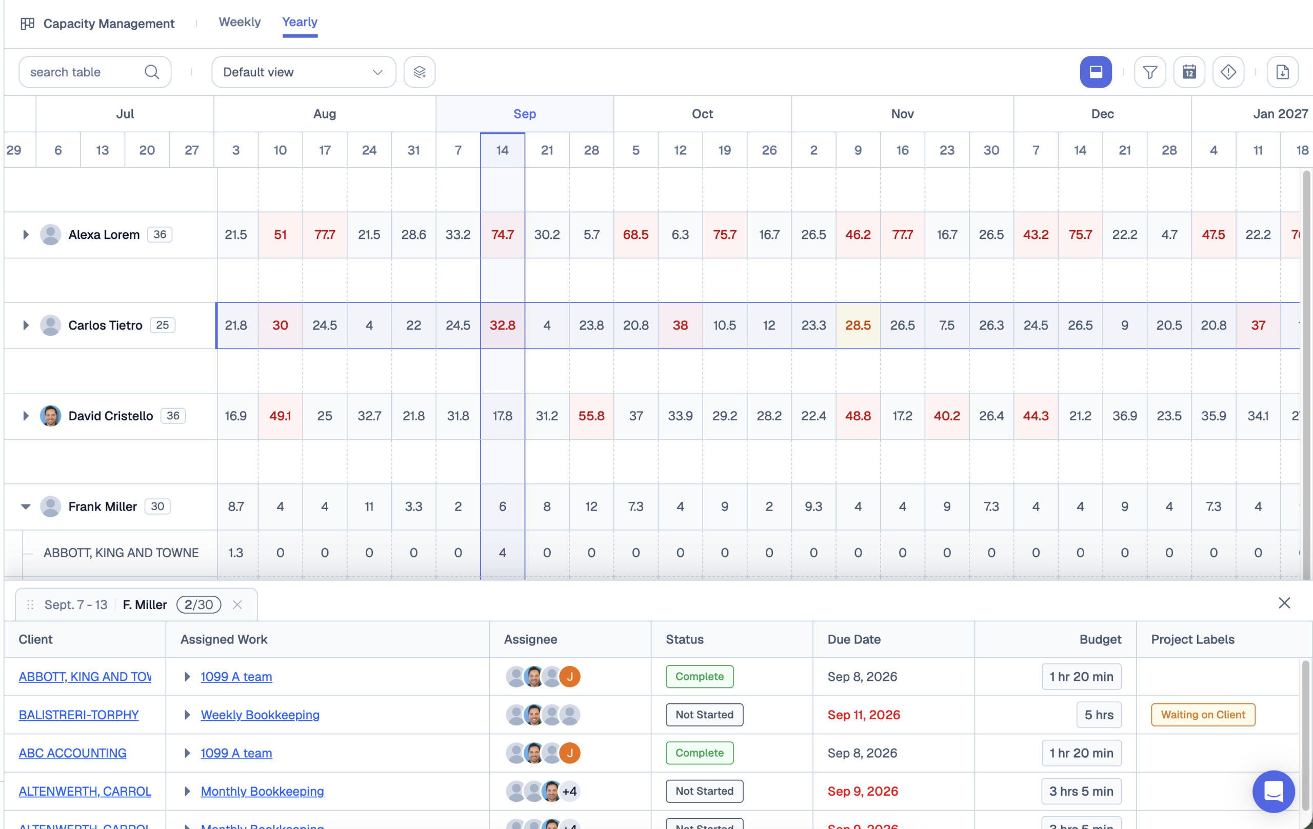Click the ABBOTT, KING AND TOWNE sub-row

[121, 553]
